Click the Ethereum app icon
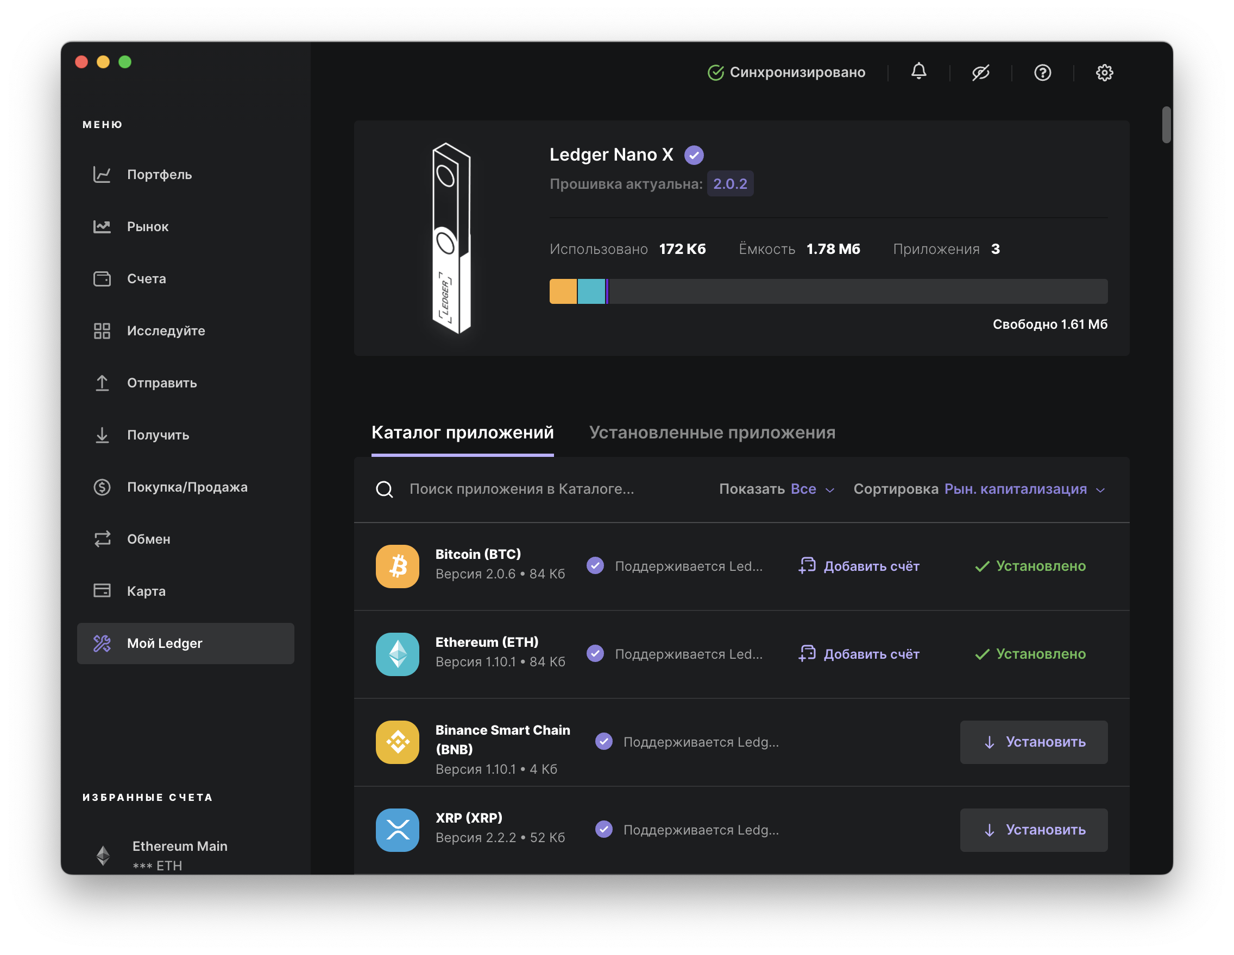 [x=397, y=654]
